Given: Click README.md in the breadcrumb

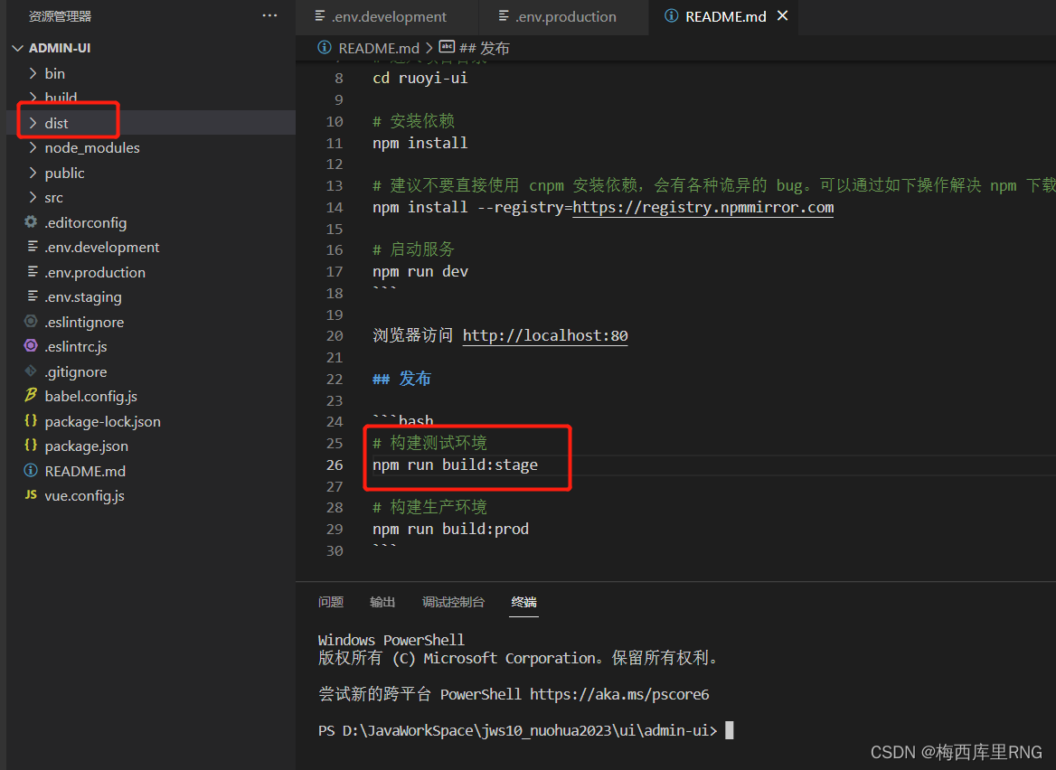Looking at the screenshot, I should [x=379, y=49].
